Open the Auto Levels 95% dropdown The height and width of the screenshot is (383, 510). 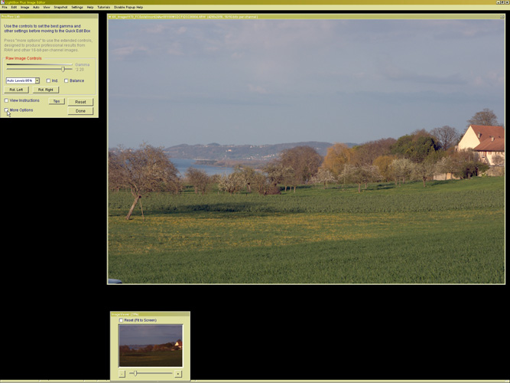37,80
